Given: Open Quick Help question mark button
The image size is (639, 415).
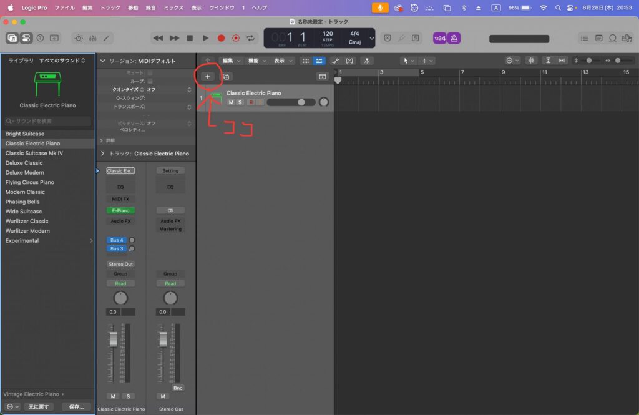Looking at the screenshot, I should pyautogui.click(x=40, y=38).
